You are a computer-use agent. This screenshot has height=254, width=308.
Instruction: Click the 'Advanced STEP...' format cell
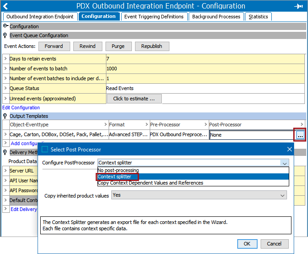129,134
